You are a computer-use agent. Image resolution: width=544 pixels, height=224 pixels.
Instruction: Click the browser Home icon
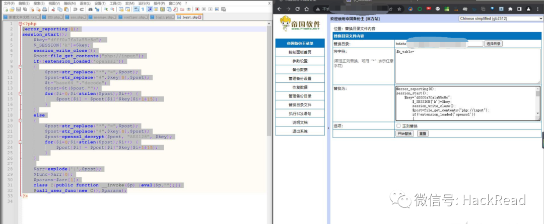point(306,9)
